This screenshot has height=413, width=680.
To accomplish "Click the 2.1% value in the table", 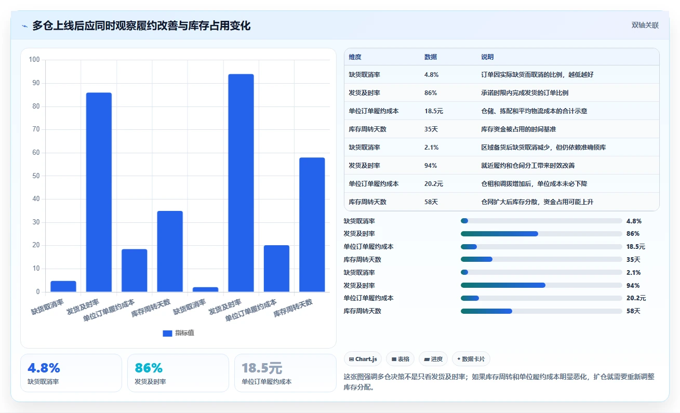I will [432, 148].
